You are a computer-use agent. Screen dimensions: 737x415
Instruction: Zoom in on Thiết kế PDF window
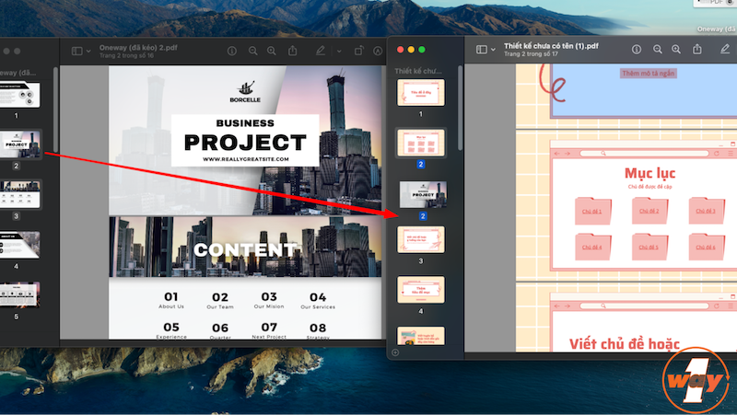(x=676, y=50)
